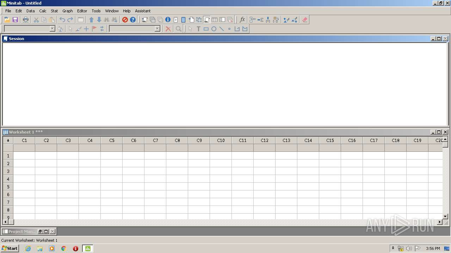Click the Previous Command up arrow icon
451x253 pixels.
pos(91,20)
